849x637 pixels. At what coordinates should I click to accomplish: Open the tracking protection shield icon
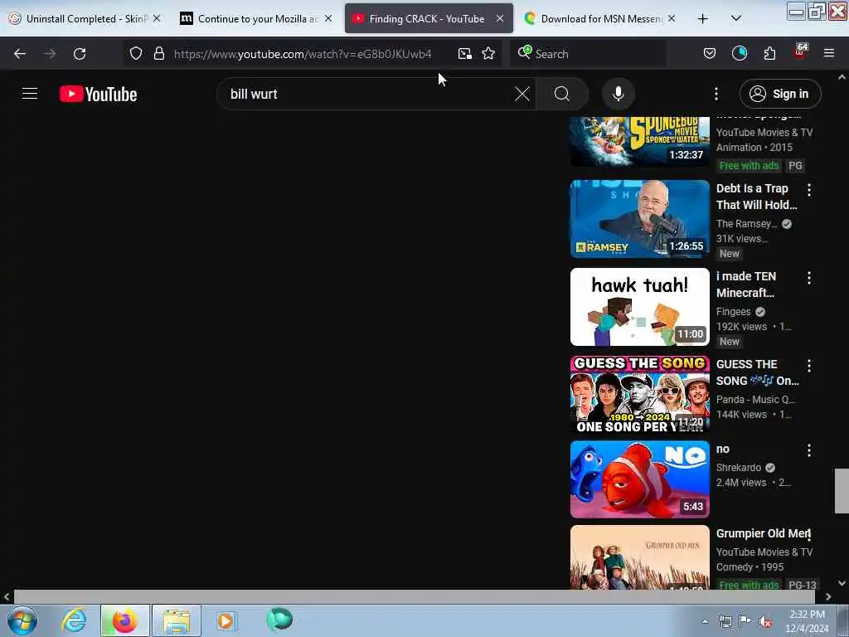pos(136,54)
